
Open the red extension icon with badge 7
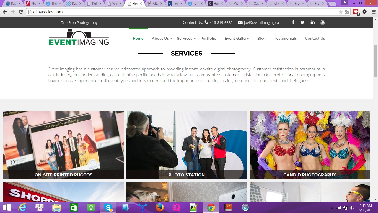[x=356, y=12]
